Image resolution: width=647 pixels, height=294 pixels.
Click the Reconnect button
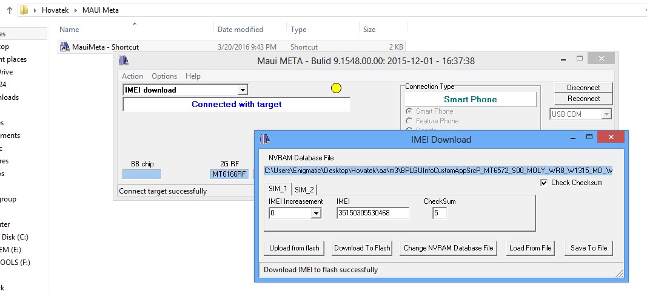pos(583,99)
